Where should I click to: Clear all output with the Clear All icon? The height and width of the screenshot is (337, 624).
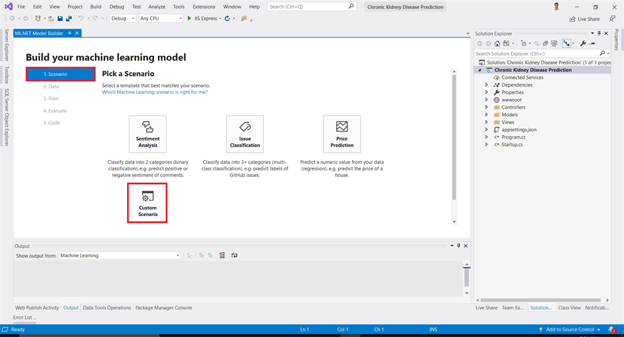click(x=222, y=255)
